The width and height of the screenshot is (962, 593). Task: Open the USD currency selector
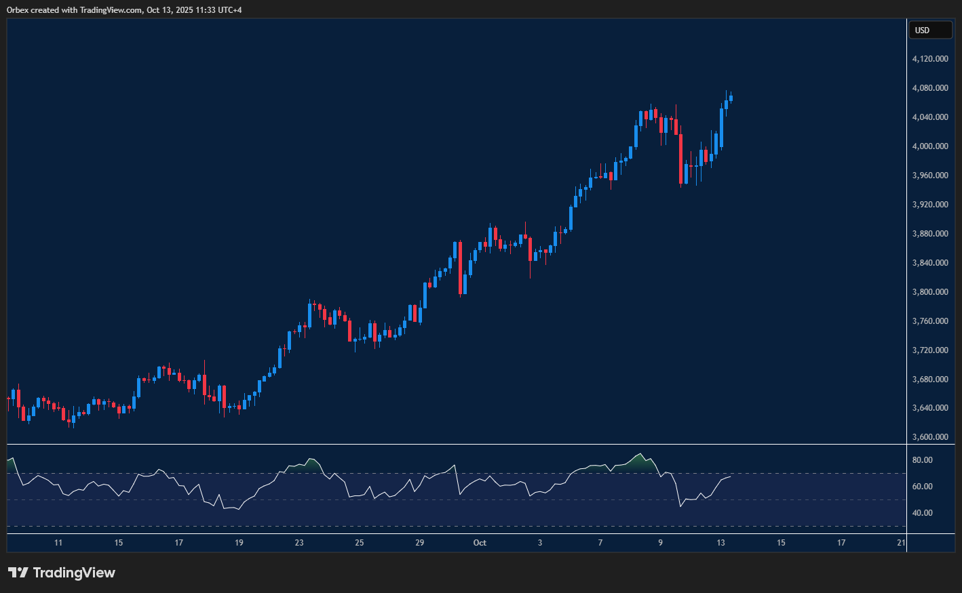(x=929, y=30)
